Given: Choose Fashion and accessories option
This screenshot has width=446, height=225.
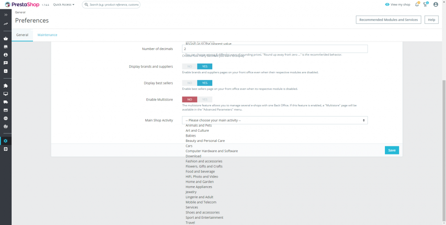Looking at the screenshot, I should [204, 161].
